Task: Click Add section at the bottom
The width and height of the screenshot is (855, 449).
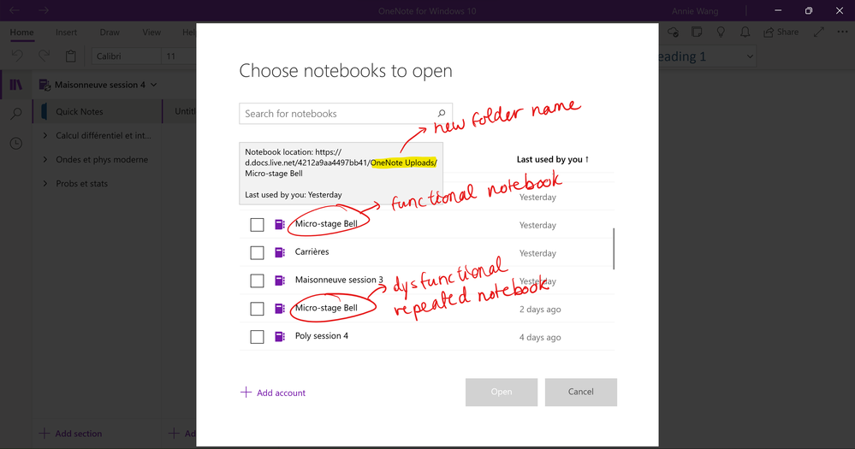Action: tap(71, 434)
